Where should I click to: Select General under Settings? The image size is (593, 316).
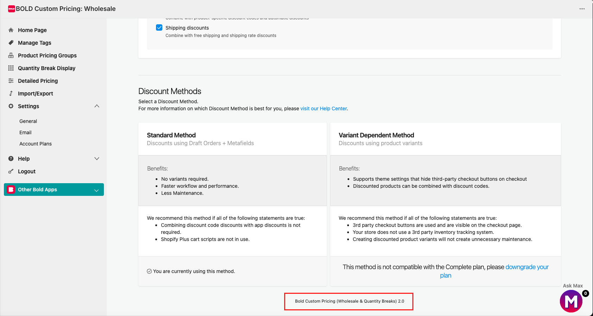pos(28,121)
